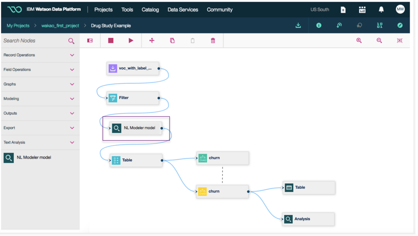Select the Filter node on canvas
The width and height of the screenshot is (418, 236).
pos(133,98)
